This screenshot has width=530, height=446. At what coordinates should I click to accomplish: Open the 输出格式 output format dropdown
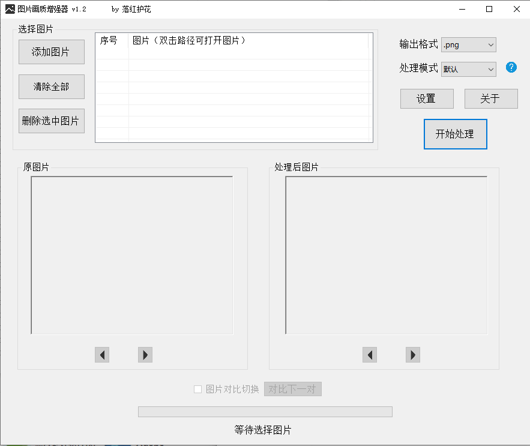click(x=468, y=44)
